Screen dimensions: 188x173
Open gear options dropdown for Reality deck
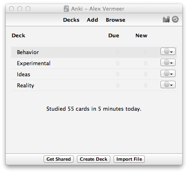pyautogui.click(x=168, y=84)
